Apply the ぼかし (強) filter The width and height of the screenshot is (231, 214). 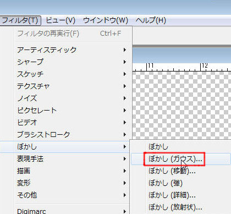point(181,183)
